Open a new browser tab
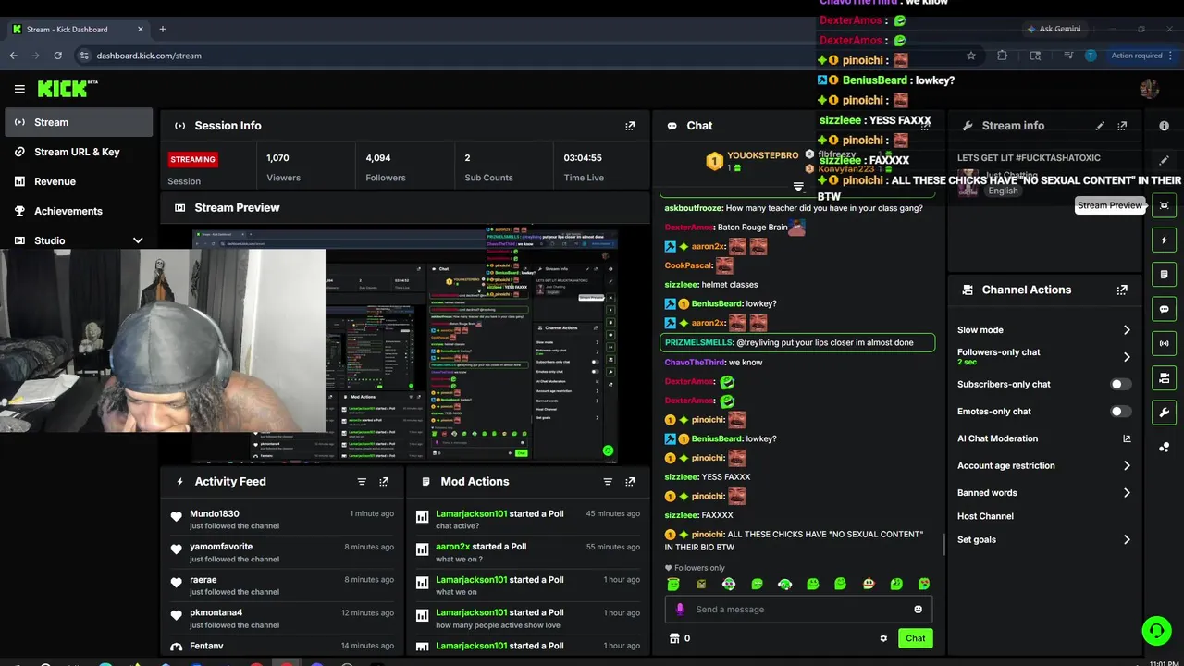Image resolution: width=1184 pixels, height=666 pixels. coord(162,29)
